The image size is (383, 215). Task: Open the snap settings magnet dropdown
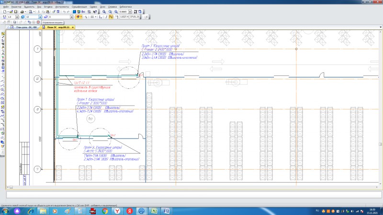tap(81, 17)
